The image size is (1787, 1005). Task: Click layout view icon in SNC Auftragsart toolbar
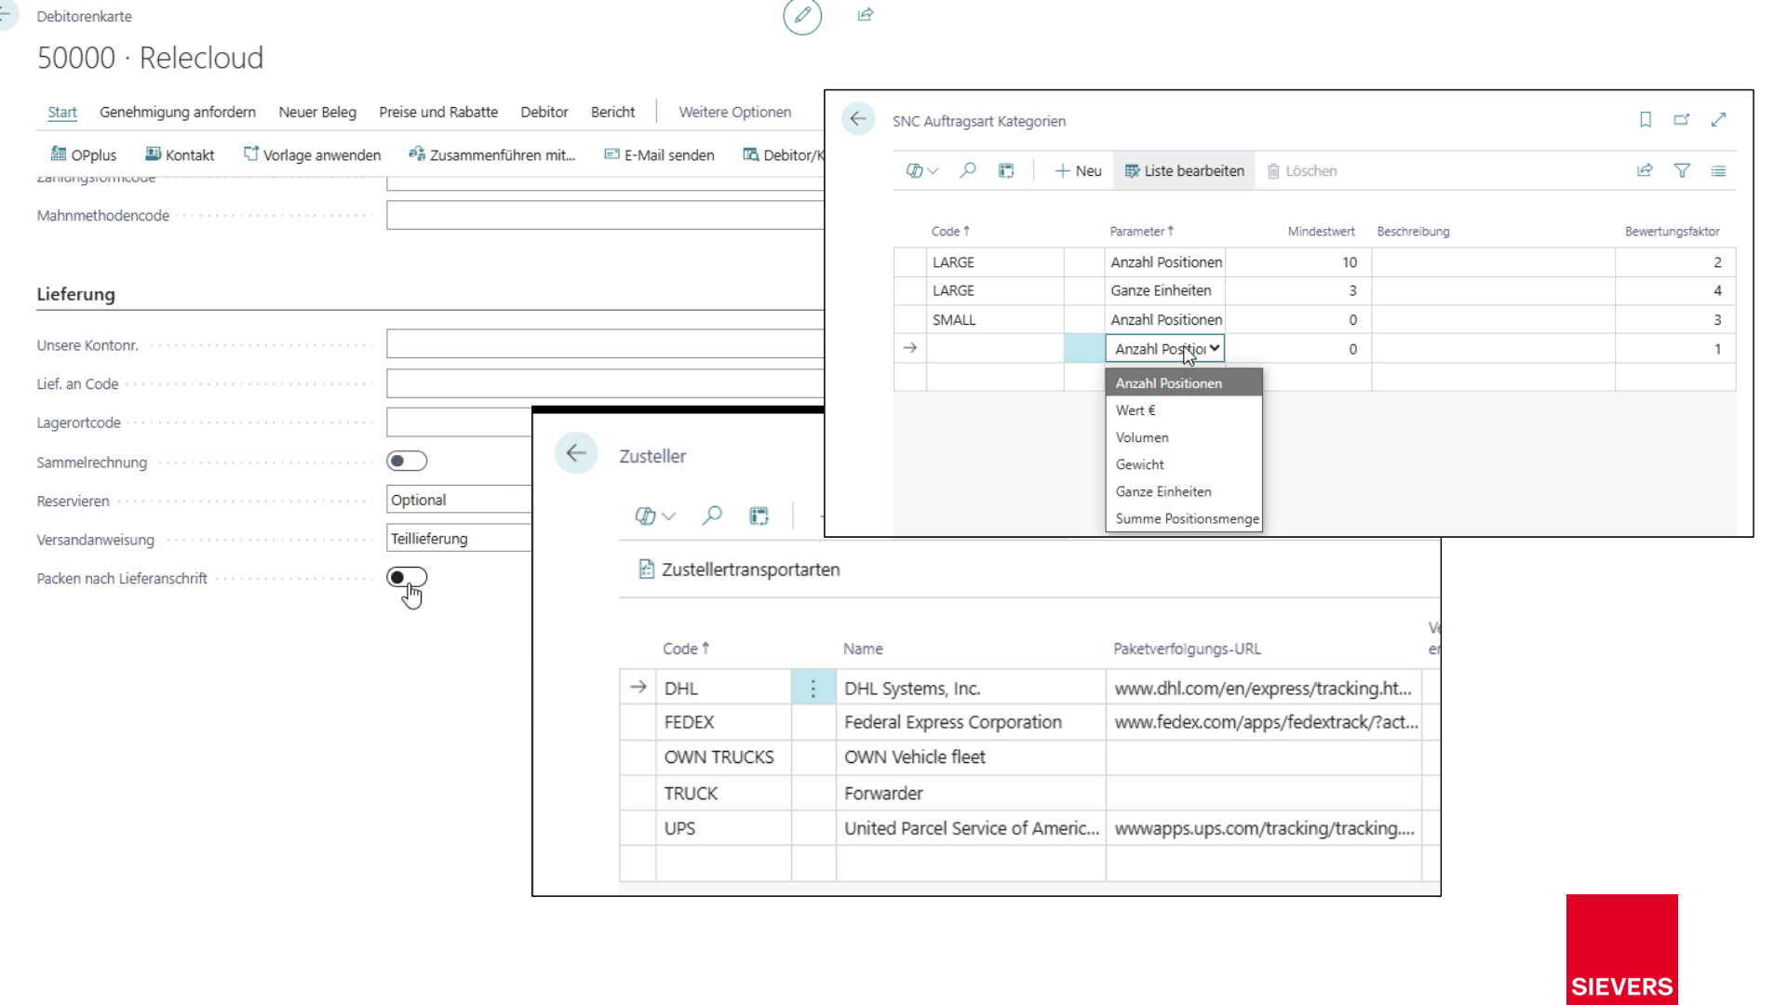point(1006,171)
